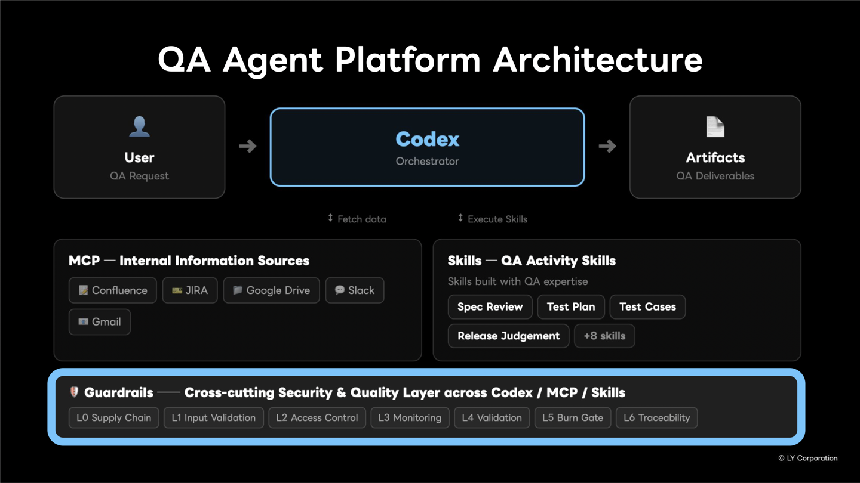The height and width of the screenshot is (483, 860).
Task: Select the L4 Validation guardrail
Action: coord(492,418)
